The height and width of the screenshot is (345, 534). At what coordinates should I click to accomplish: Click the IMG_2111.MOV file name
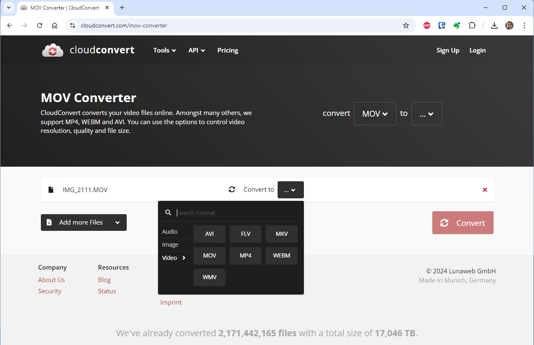point(85,190)
